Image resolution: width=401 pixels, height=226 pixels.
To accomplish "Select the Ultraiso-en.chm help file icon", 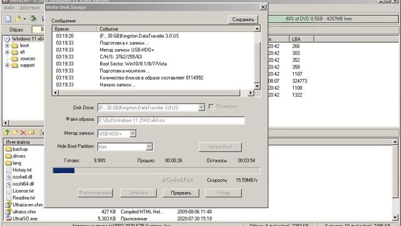I will coord(9,205).
